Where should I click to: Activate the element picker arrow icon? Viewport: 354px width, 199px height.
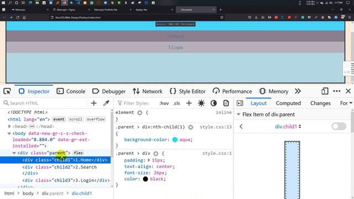[x=7, y=91]
